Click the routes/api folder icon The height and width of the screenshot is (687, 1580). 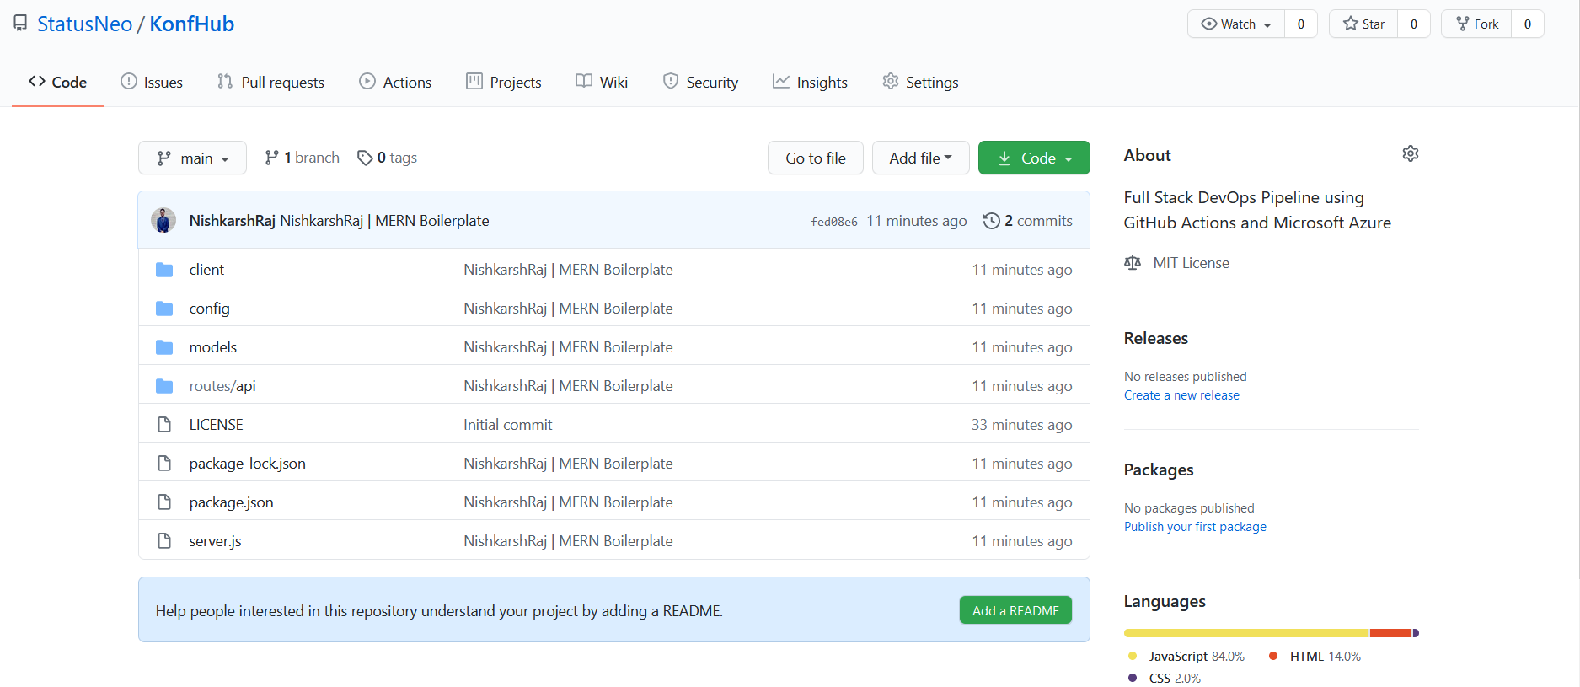click(x=164, y=386)
